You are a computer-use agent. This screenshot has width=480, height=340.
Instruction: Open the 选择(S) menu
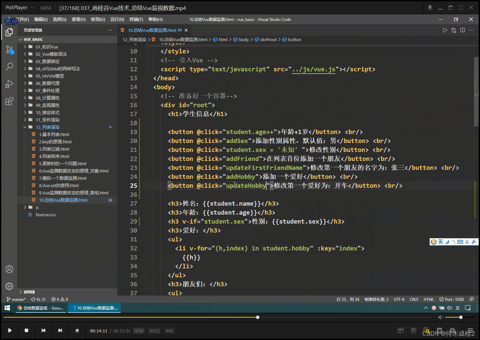[60, 20]
